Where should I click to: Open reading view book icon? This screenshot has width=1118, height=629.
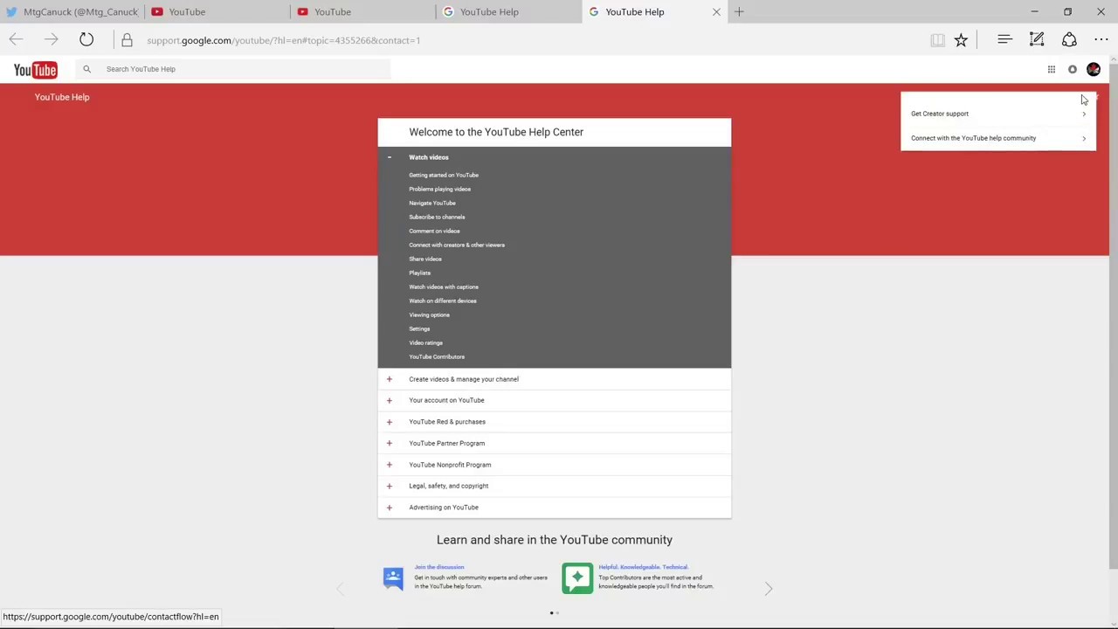coord(937,40)
